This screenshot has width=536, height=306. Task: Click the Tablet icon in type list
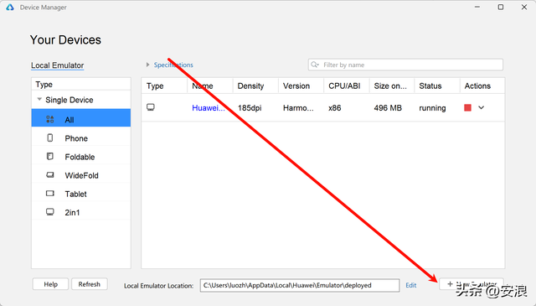click(x=50, y=194)
